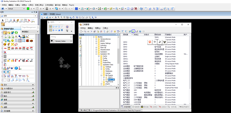Click the info i icon in main toolbar
Viewport: 231px width, 113px height.
click(x=128, y=9)
